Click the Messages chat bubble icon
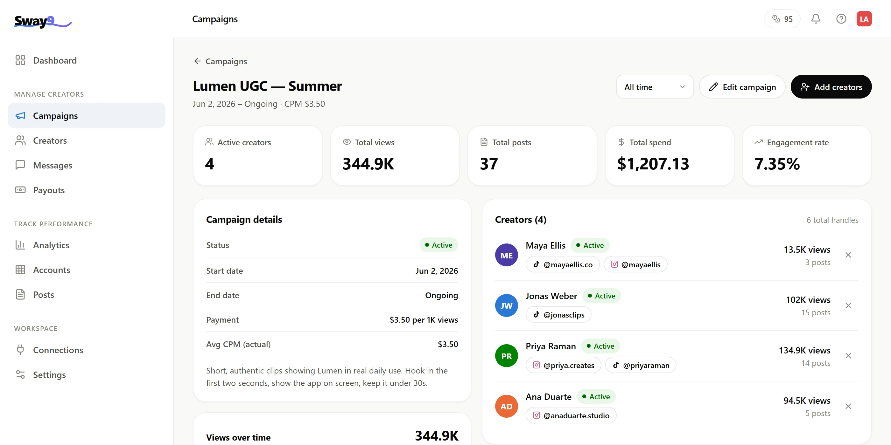 [x=20, y=165]
